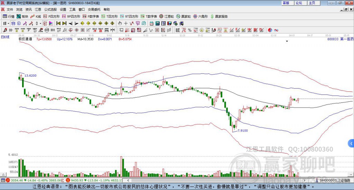Jump to first bar with green skip-back icon
Screen dimensions: 354x190
[x=58, y=23]
